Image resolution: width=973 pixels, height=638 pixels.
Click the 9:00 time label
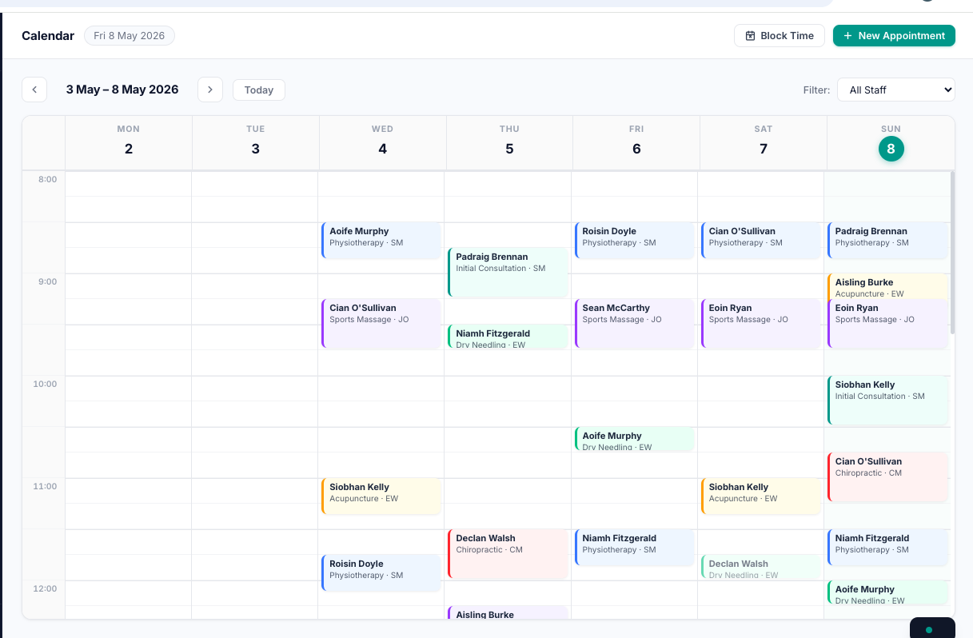pyautogui.click(x=47, y=281)
